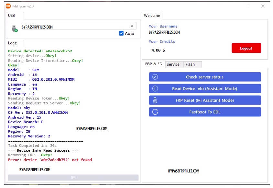Open the USB device dropdown arrow
Viewport: 273px width, 188px height.
pos(132,26)
